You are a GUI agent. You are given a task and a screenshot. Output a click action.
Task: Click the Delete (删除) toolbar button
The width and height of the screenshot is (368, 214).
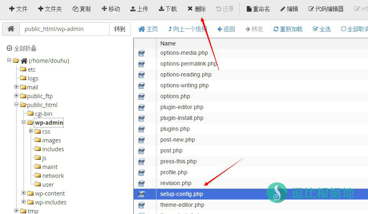(197, 9)
